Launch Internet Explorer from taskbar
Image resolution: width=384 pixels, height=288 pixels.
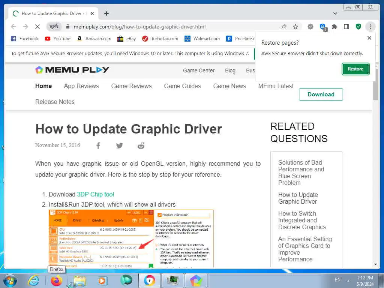click(x=33, y=280)
